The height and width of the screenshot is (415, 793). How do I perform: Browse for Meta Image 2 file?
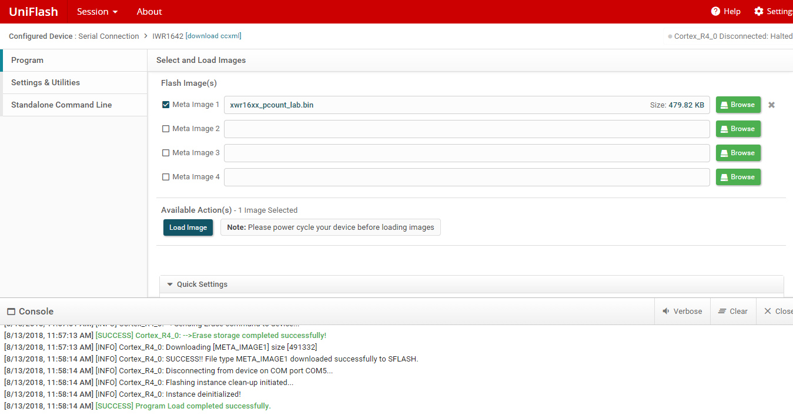(738, 129)
